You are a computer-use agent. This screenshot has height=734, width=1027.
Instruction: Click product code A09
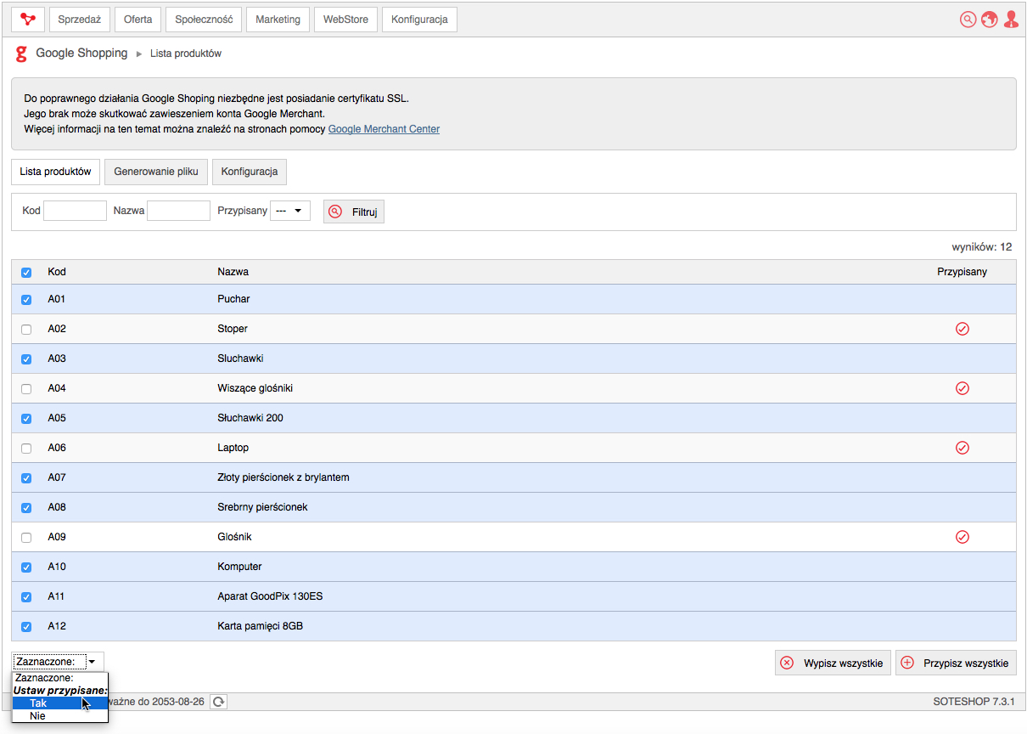click(57, 537)
